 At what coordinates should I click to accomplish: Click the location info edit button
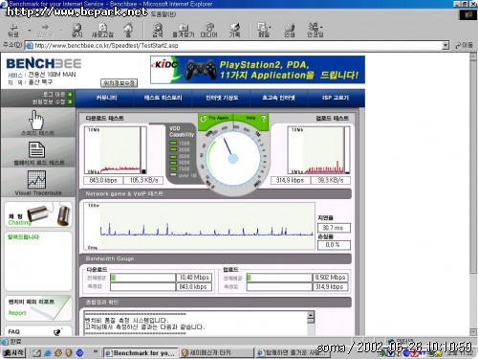(119, 83)
